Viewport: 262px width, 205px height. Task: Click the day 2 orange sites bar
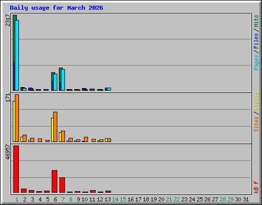(25, 138)
